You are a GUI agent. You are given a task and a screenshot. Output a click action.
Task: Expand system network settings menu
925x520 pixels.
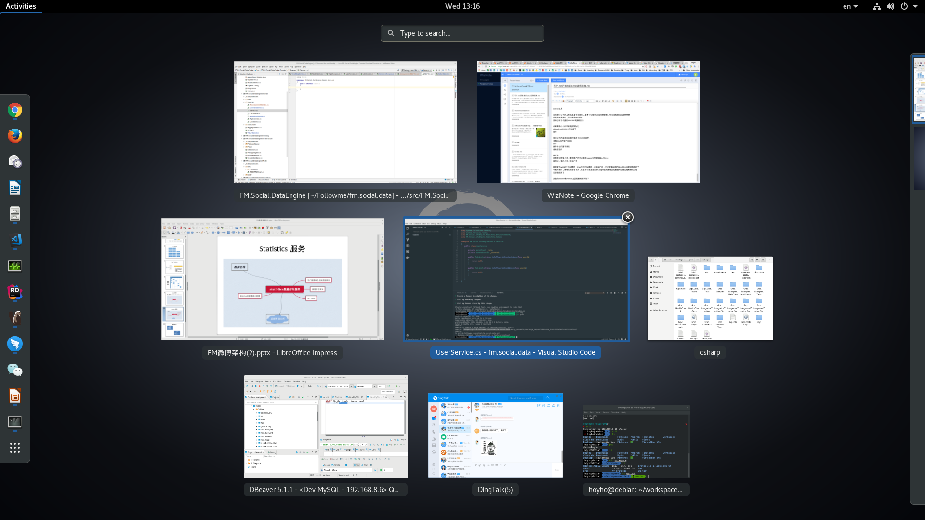click(877, 6)
